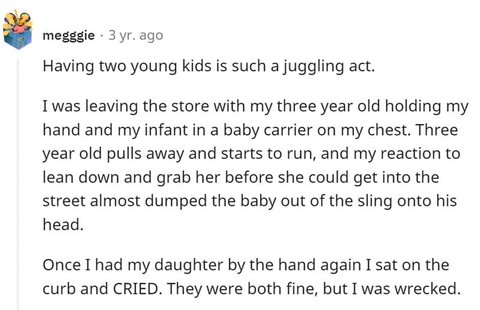
Task: Click the "3 yr. ago" timestamp
Action: (135, 35)
